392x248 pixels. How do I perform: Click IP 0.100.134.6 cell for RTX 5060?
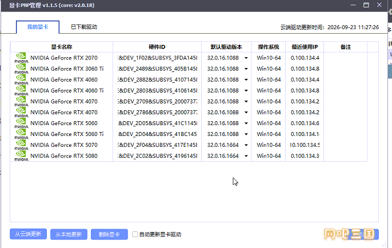coord(305,123)
